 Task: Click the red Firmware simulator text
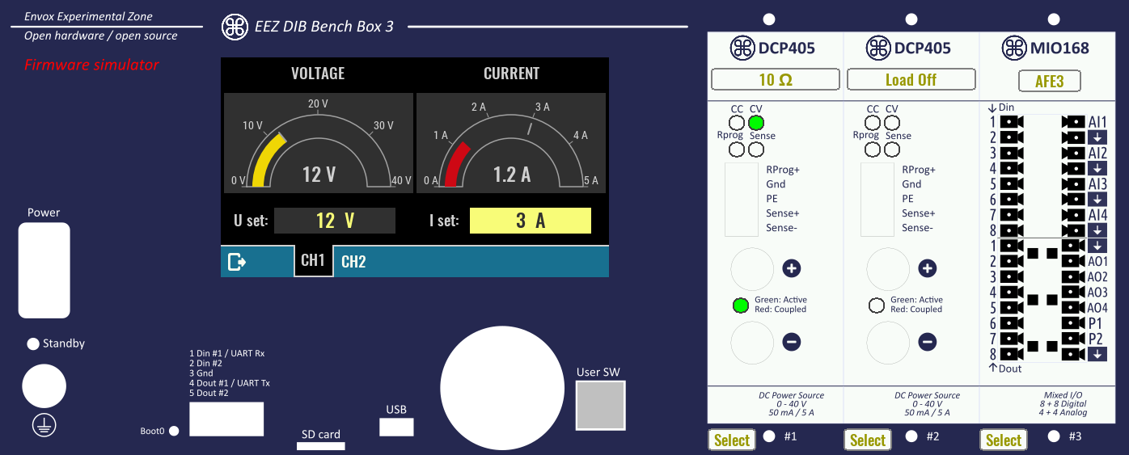[91, 65]
